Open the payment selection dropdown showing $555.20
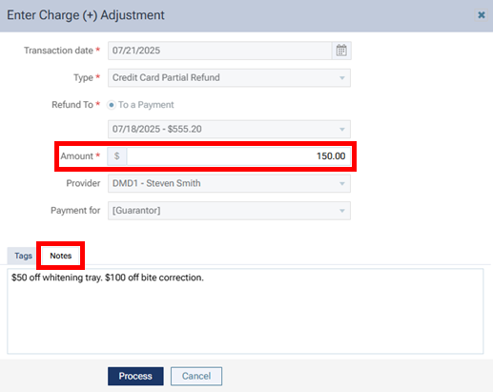This screenshot has height=392, width=493. click(x=229, y=129)
